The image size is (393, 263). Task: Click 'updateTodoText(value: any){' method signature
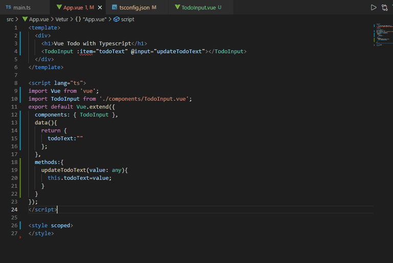84,170
